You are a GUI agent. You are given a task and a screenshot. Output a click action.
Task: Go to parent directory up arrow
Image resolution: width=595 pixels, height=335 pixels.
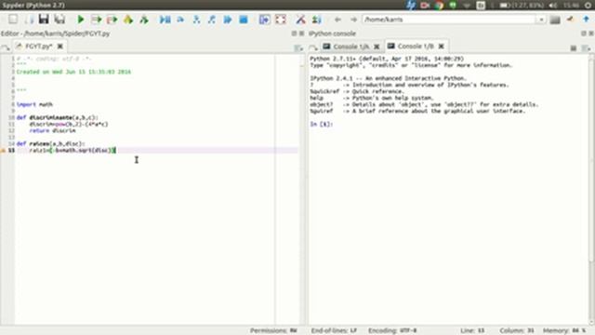(x=587, y=20)
